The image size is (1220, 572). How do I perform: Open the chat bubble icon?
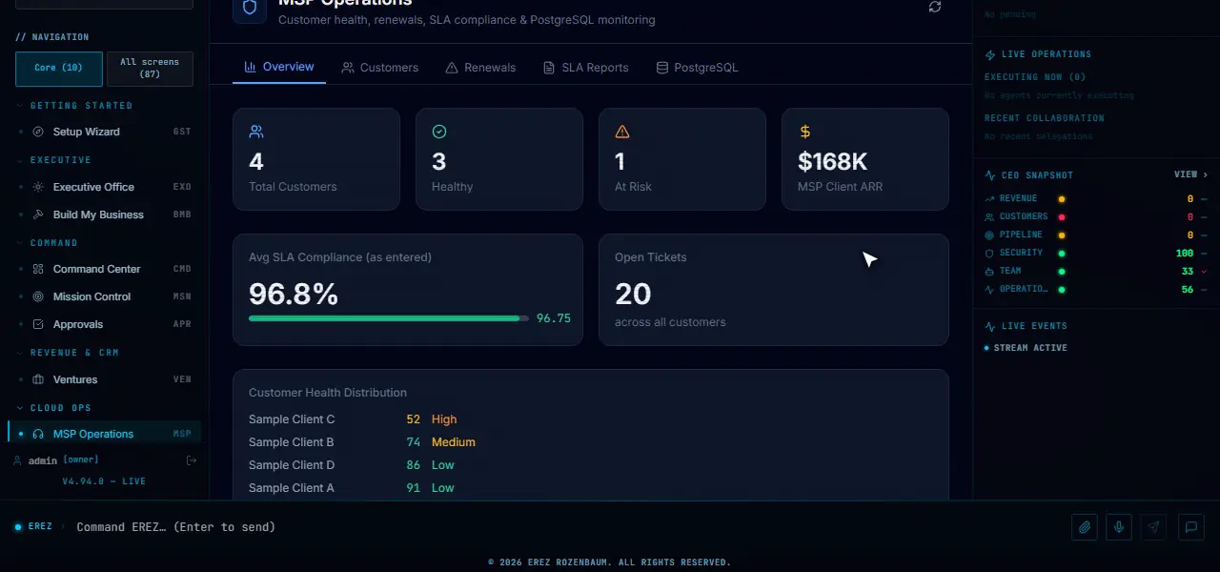coord(1191,527)
